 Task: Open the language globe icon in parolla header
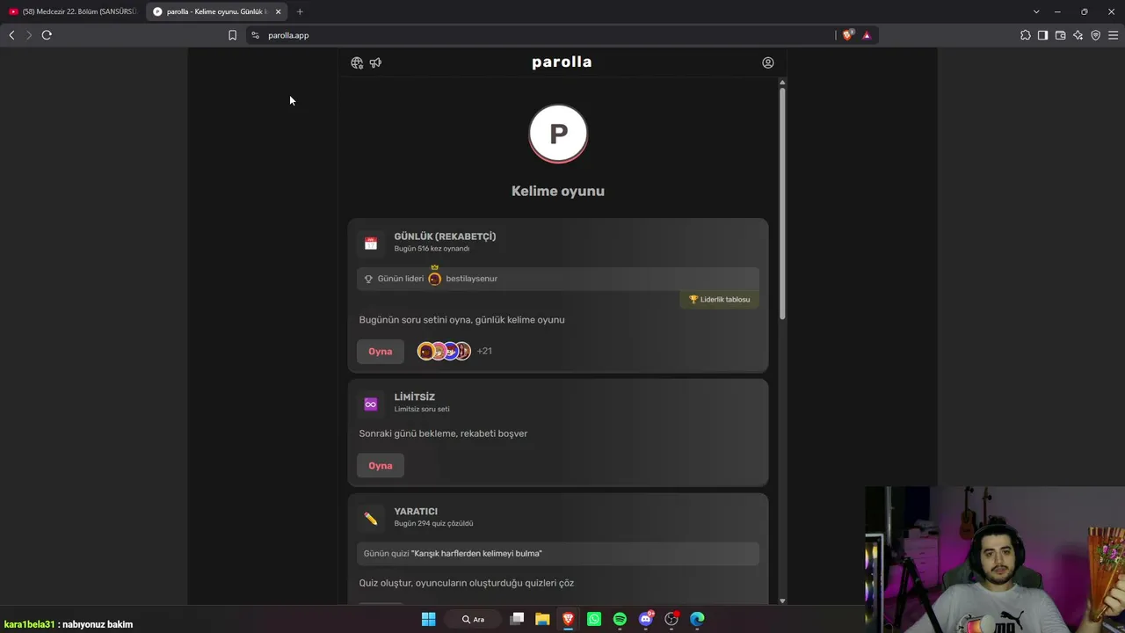point(357,62)
